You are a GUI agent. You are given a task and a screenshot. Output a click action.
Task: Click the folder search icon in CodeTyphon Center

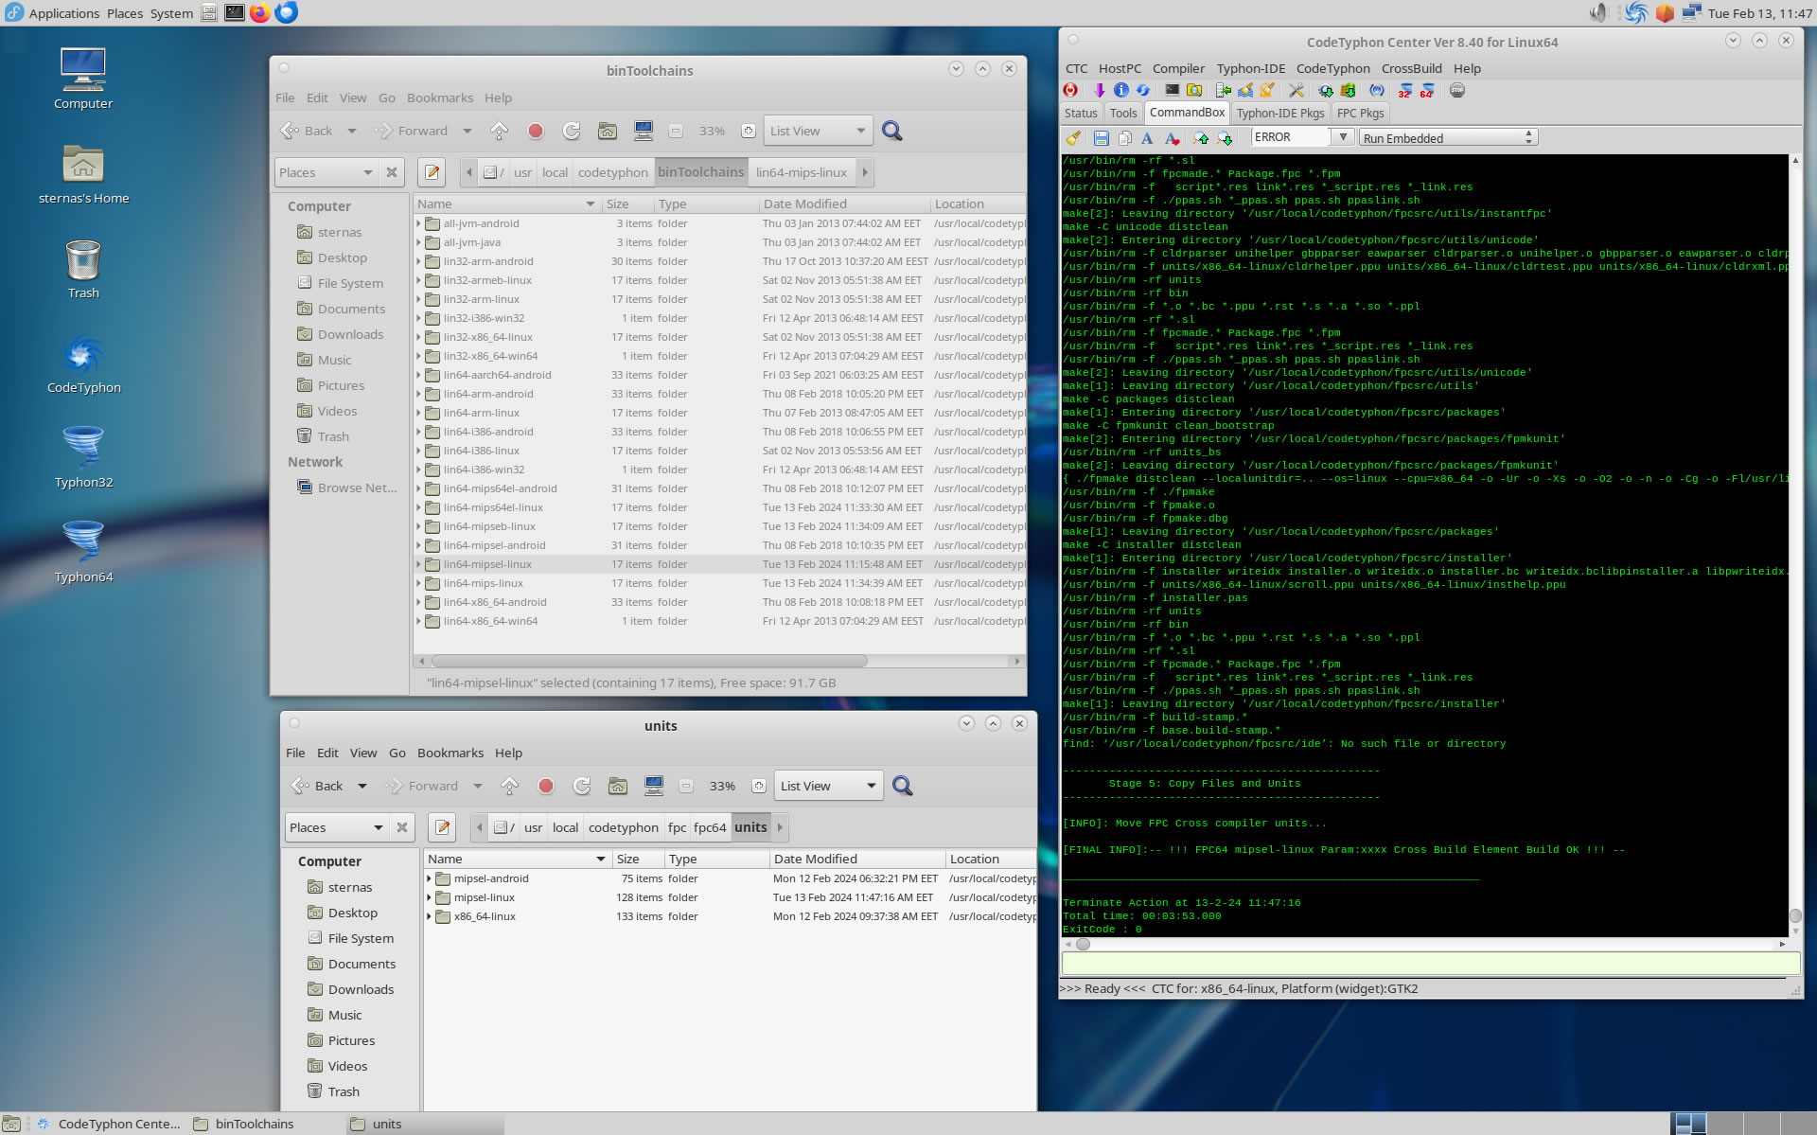(1194, 91)
